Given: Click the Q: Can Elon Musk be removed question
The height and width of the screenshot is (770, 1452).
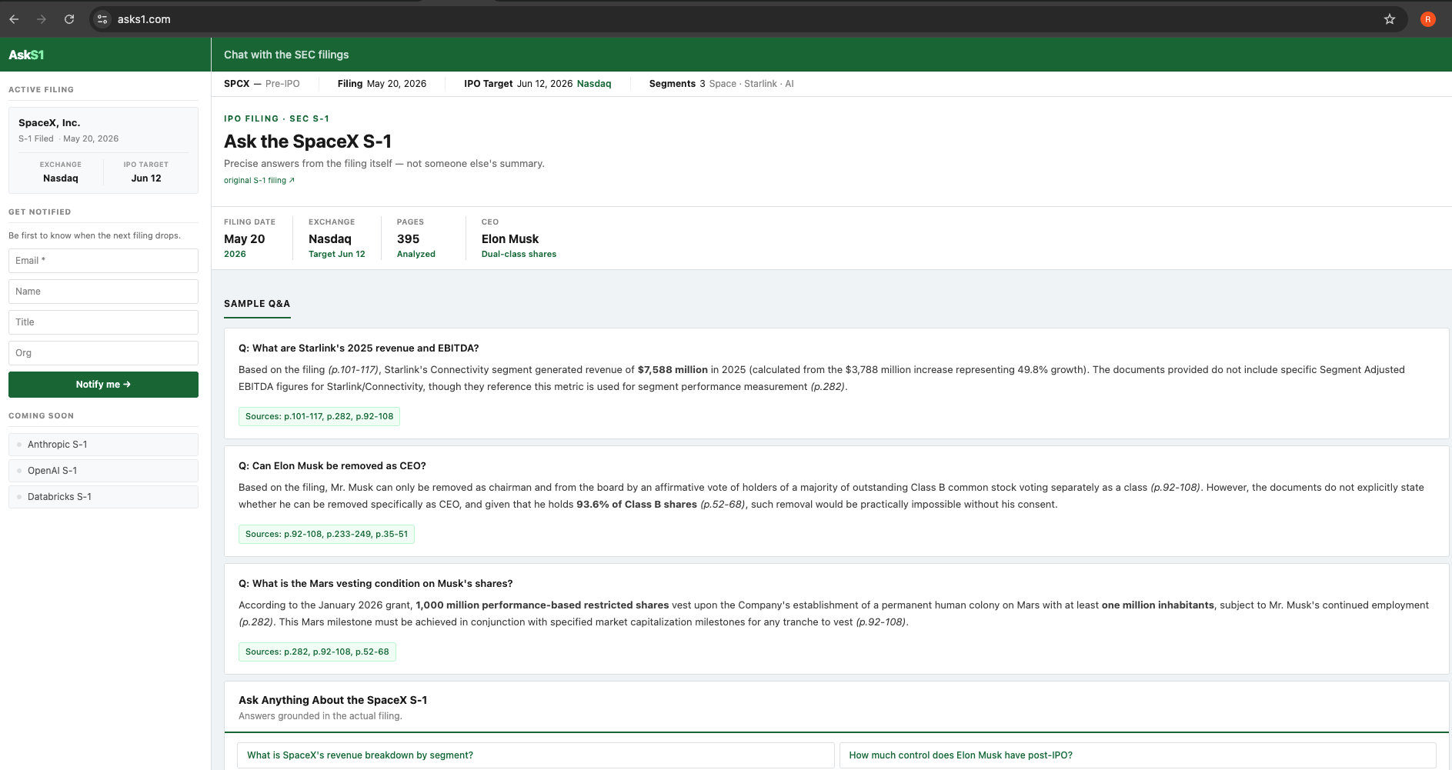Looking at the screenshot, I should [x=332, y=466].
